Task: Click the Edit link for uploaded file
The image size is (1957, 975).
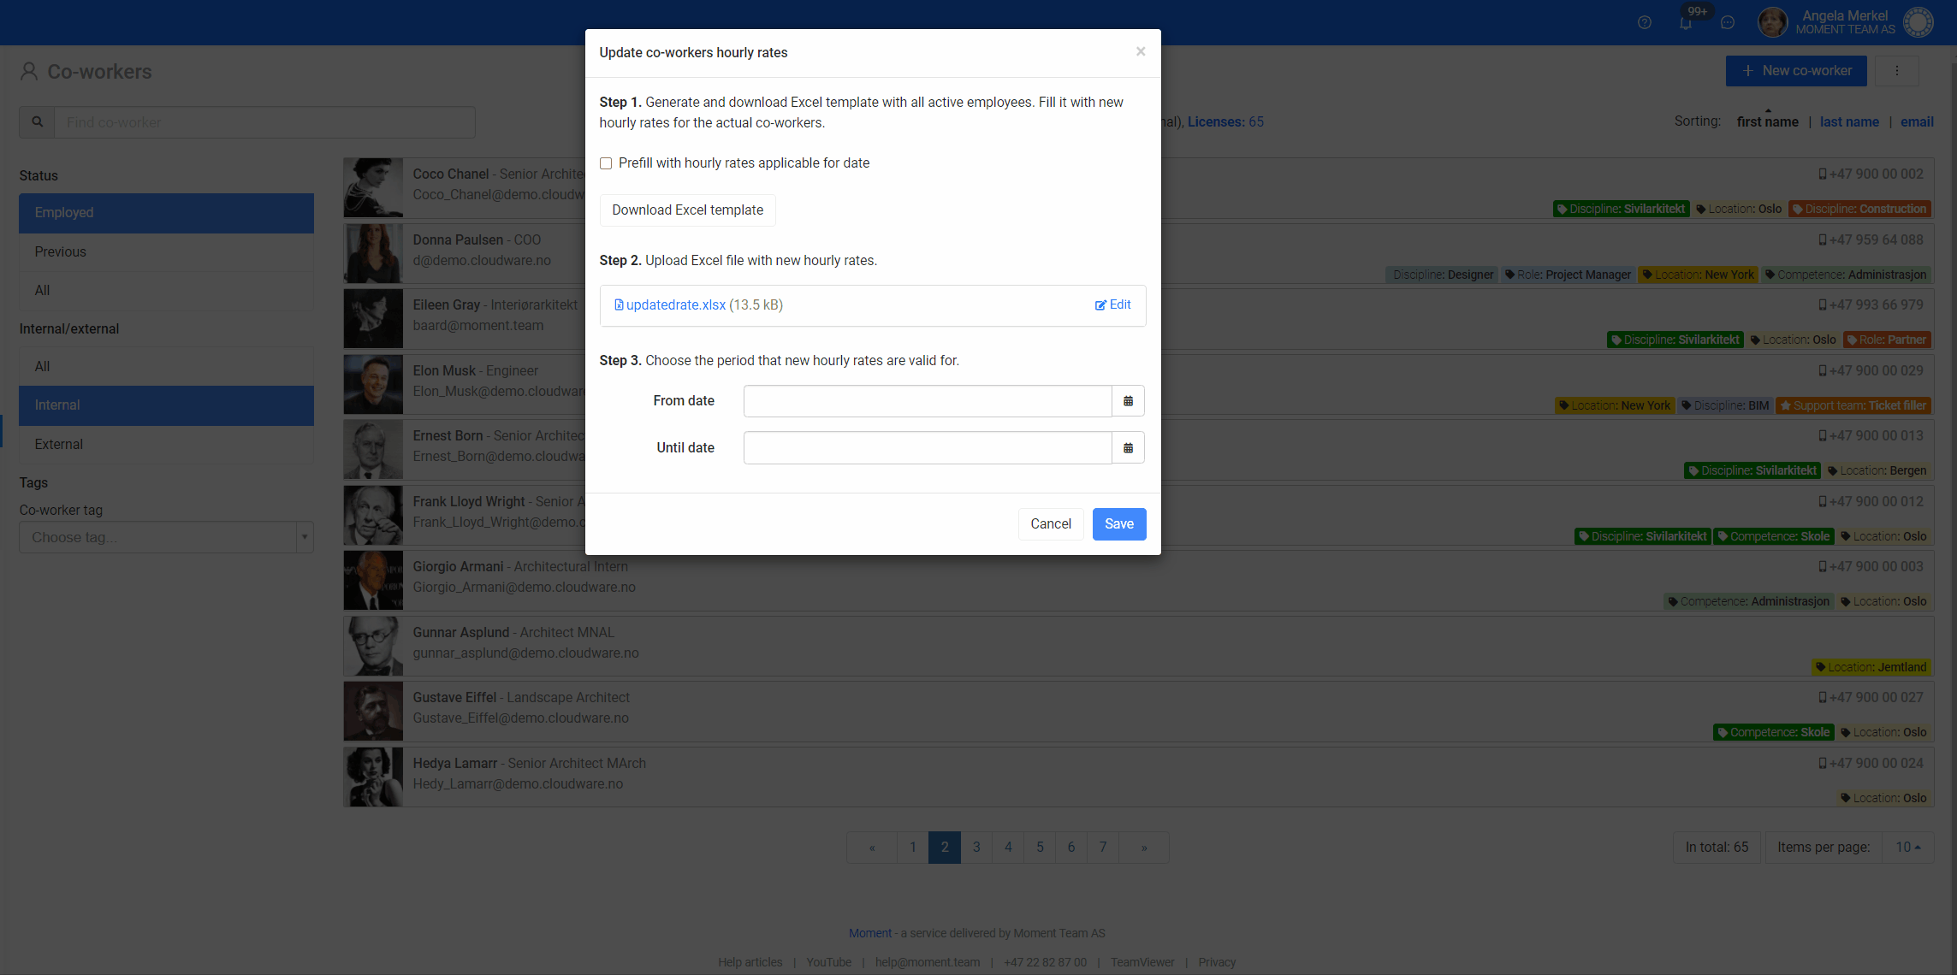Action: tap(1112, 305)
